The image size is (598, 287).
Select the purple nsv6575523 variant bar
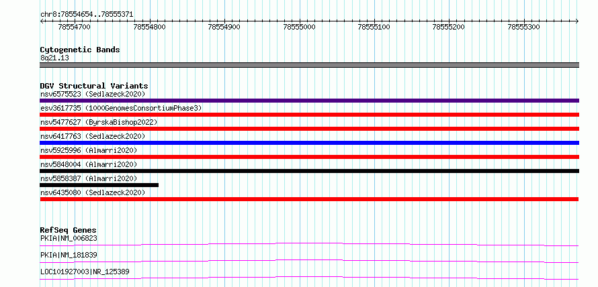309,101
